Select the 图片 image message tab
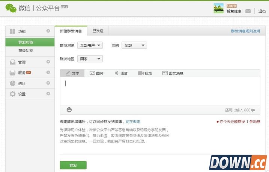The height and width of the screenshot is (172, 269). (96, 73)
